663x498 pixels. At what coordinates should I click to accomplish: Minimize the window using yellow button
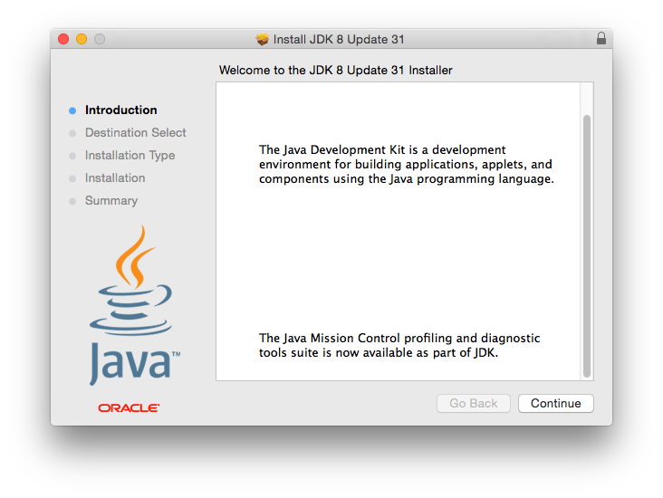82,39
